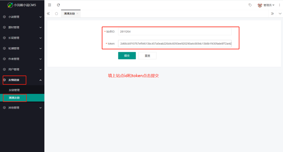Go to the next tabs with double-right arrow
283x152 pixels.
(272, 14)
